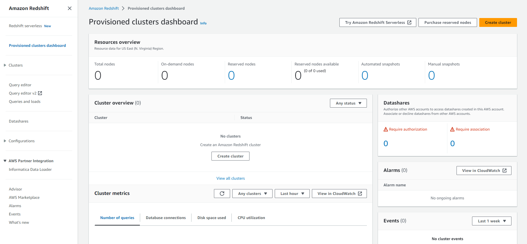The width and height of the screenshot is (527, 244).
Task: Click Create cluster in the empty cluster list
Action: (230, 156)
